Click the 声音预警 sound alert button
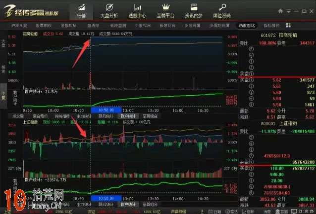The height and width of the screenshot is (214, 316). tap(178, 212)
